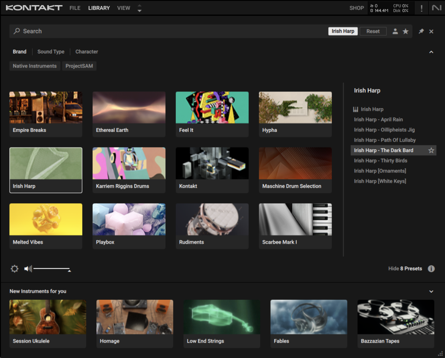Open the notifications exclamation icon
Screen dimensions: 445x358
(421, 8)
